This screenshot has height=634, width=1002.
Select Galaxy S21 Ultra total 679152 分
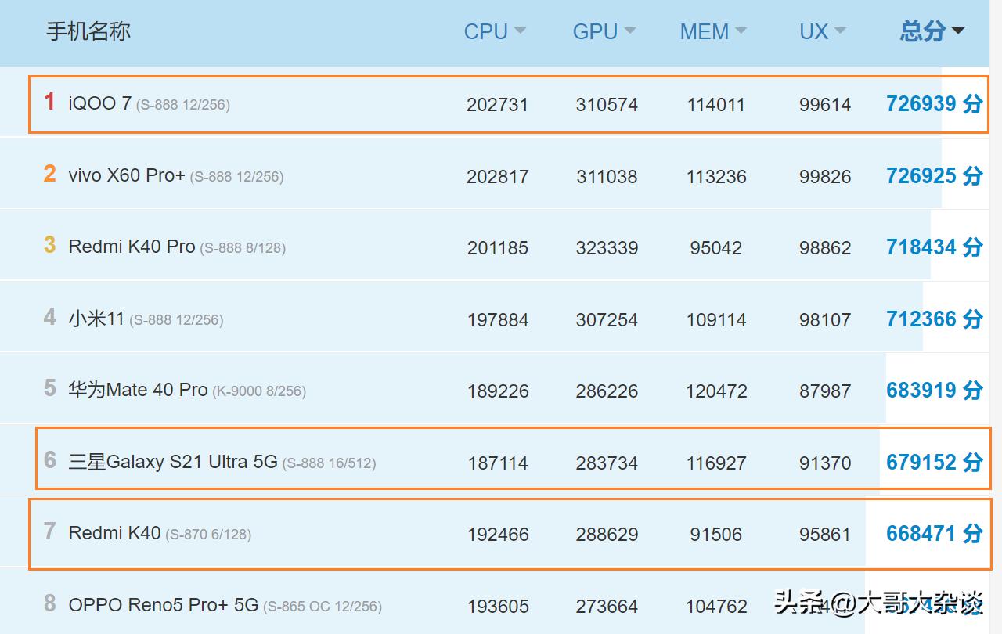click(x=934, y=462)
